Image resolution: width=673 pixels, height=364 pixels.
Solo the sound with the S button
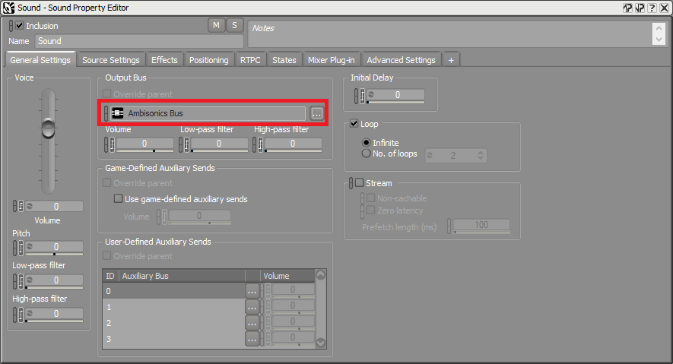pyautogui.click(x=234, y=25)
